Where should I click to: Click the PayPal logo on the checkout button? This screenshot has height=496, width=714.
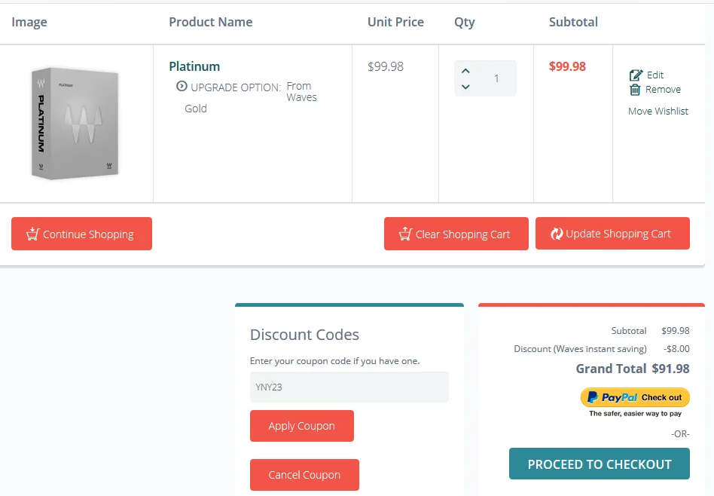[612, 397]
